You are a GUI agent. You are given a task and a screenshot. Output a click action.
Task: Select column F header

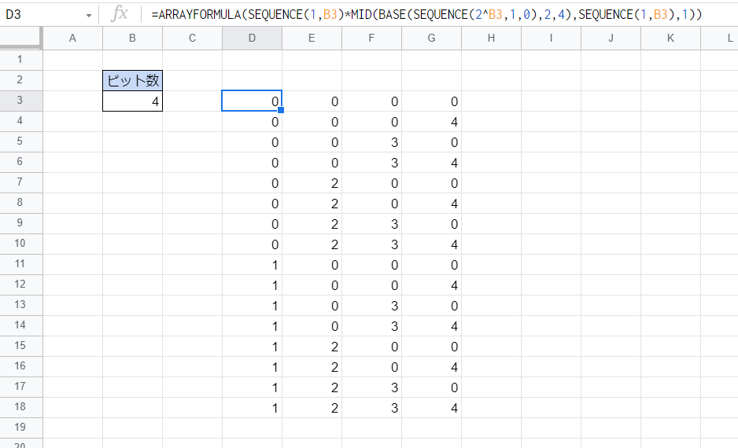pos(371,38)
